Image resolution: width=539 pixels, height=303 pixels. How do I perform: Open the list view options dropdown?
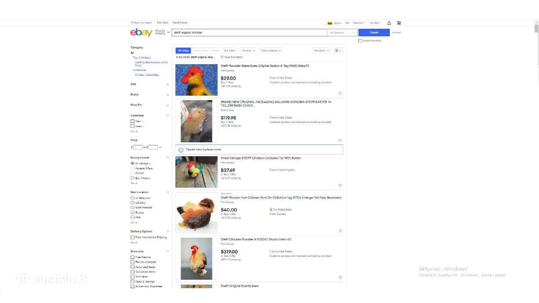coord(338,51)
